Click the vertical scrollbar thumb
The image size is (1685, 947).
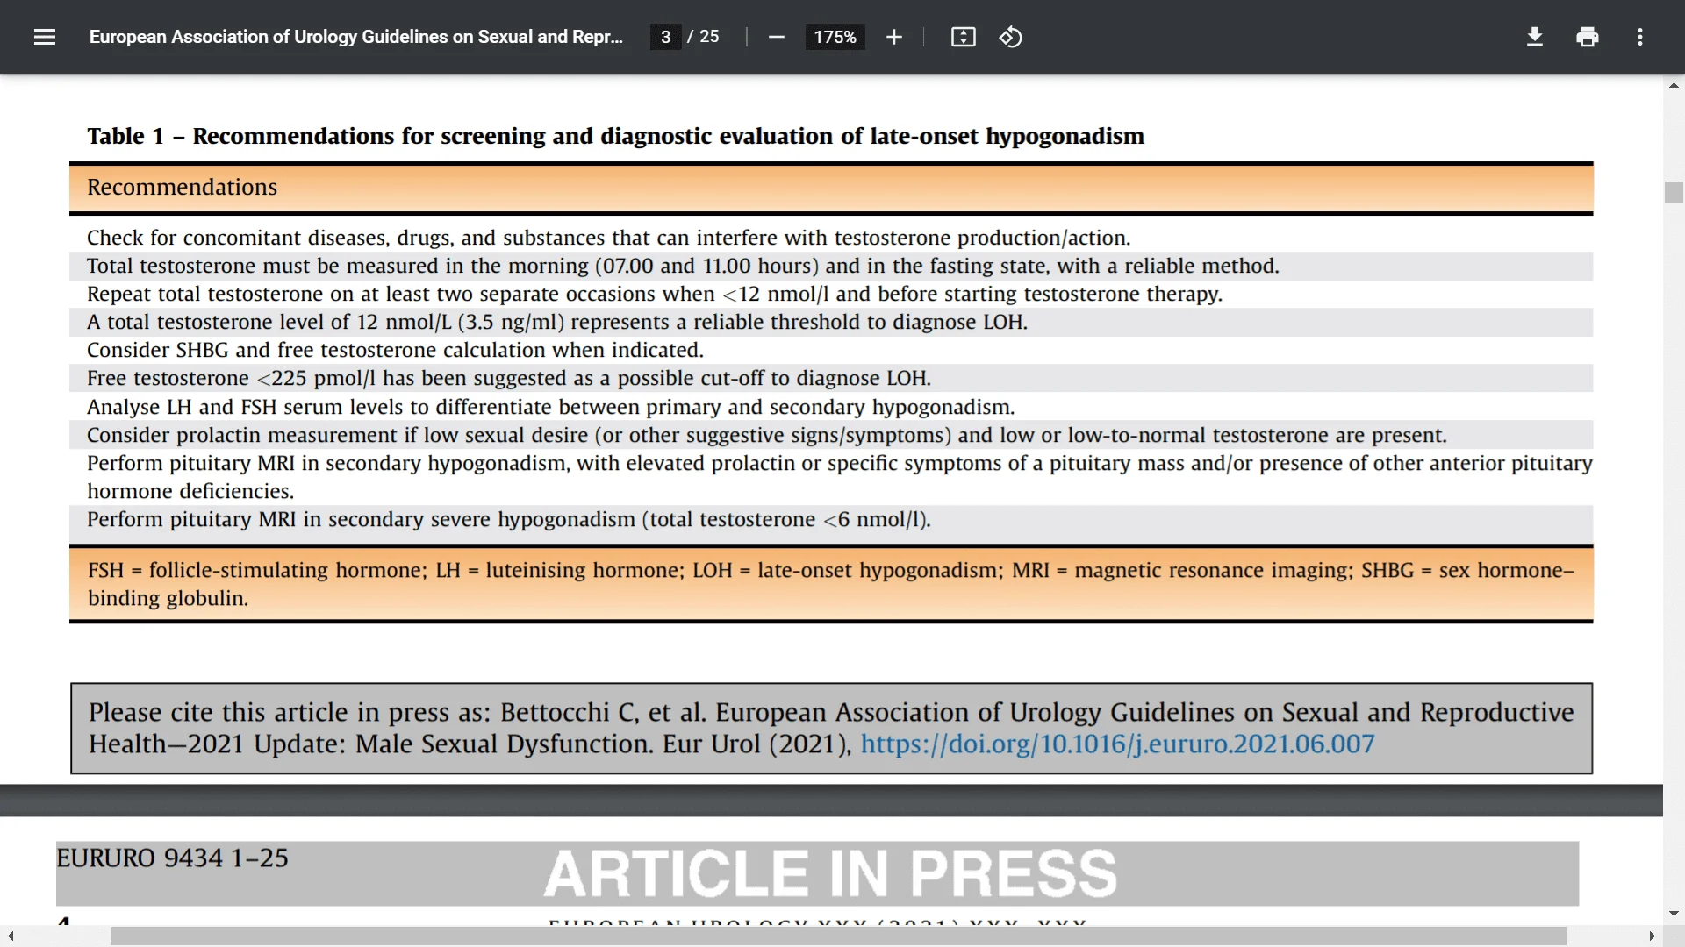(1674, 192)
